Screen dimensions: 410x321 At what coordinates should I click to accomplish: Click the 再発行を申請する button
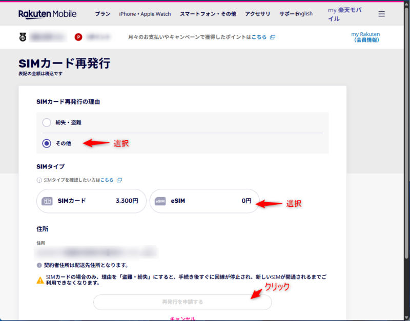coord(182,302)
